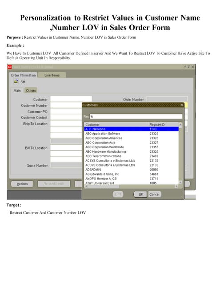220x285 pixels.
Task: Click the Oracle logo icon in title bar
Action: pyautogui.click(x=10, y=67)
